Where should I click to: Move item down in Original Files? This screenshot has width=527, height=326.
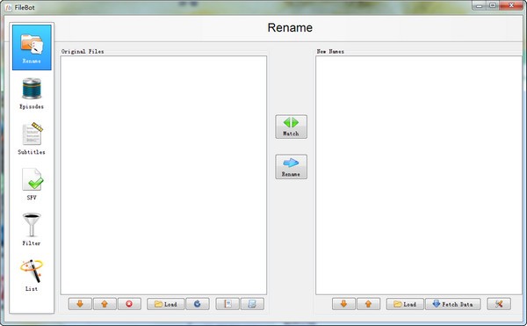point(80,304)
